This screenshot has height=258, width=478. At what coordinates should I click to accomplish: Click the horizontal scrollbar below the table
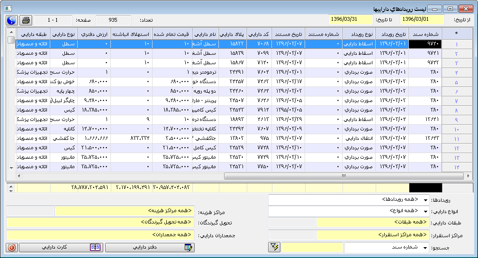[341, 176]
